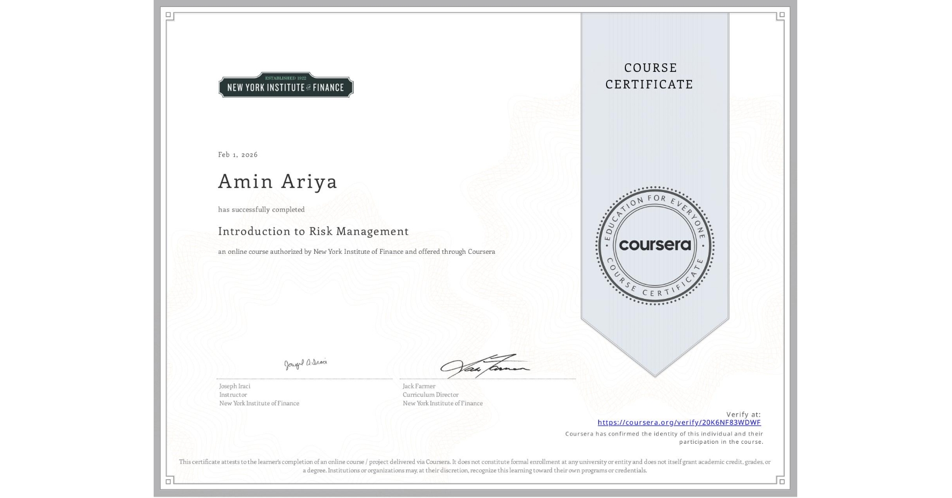Screen dimensions: 952x498
Task: Select Joseph Iraci's signature
Action: [x=306, y=363]
